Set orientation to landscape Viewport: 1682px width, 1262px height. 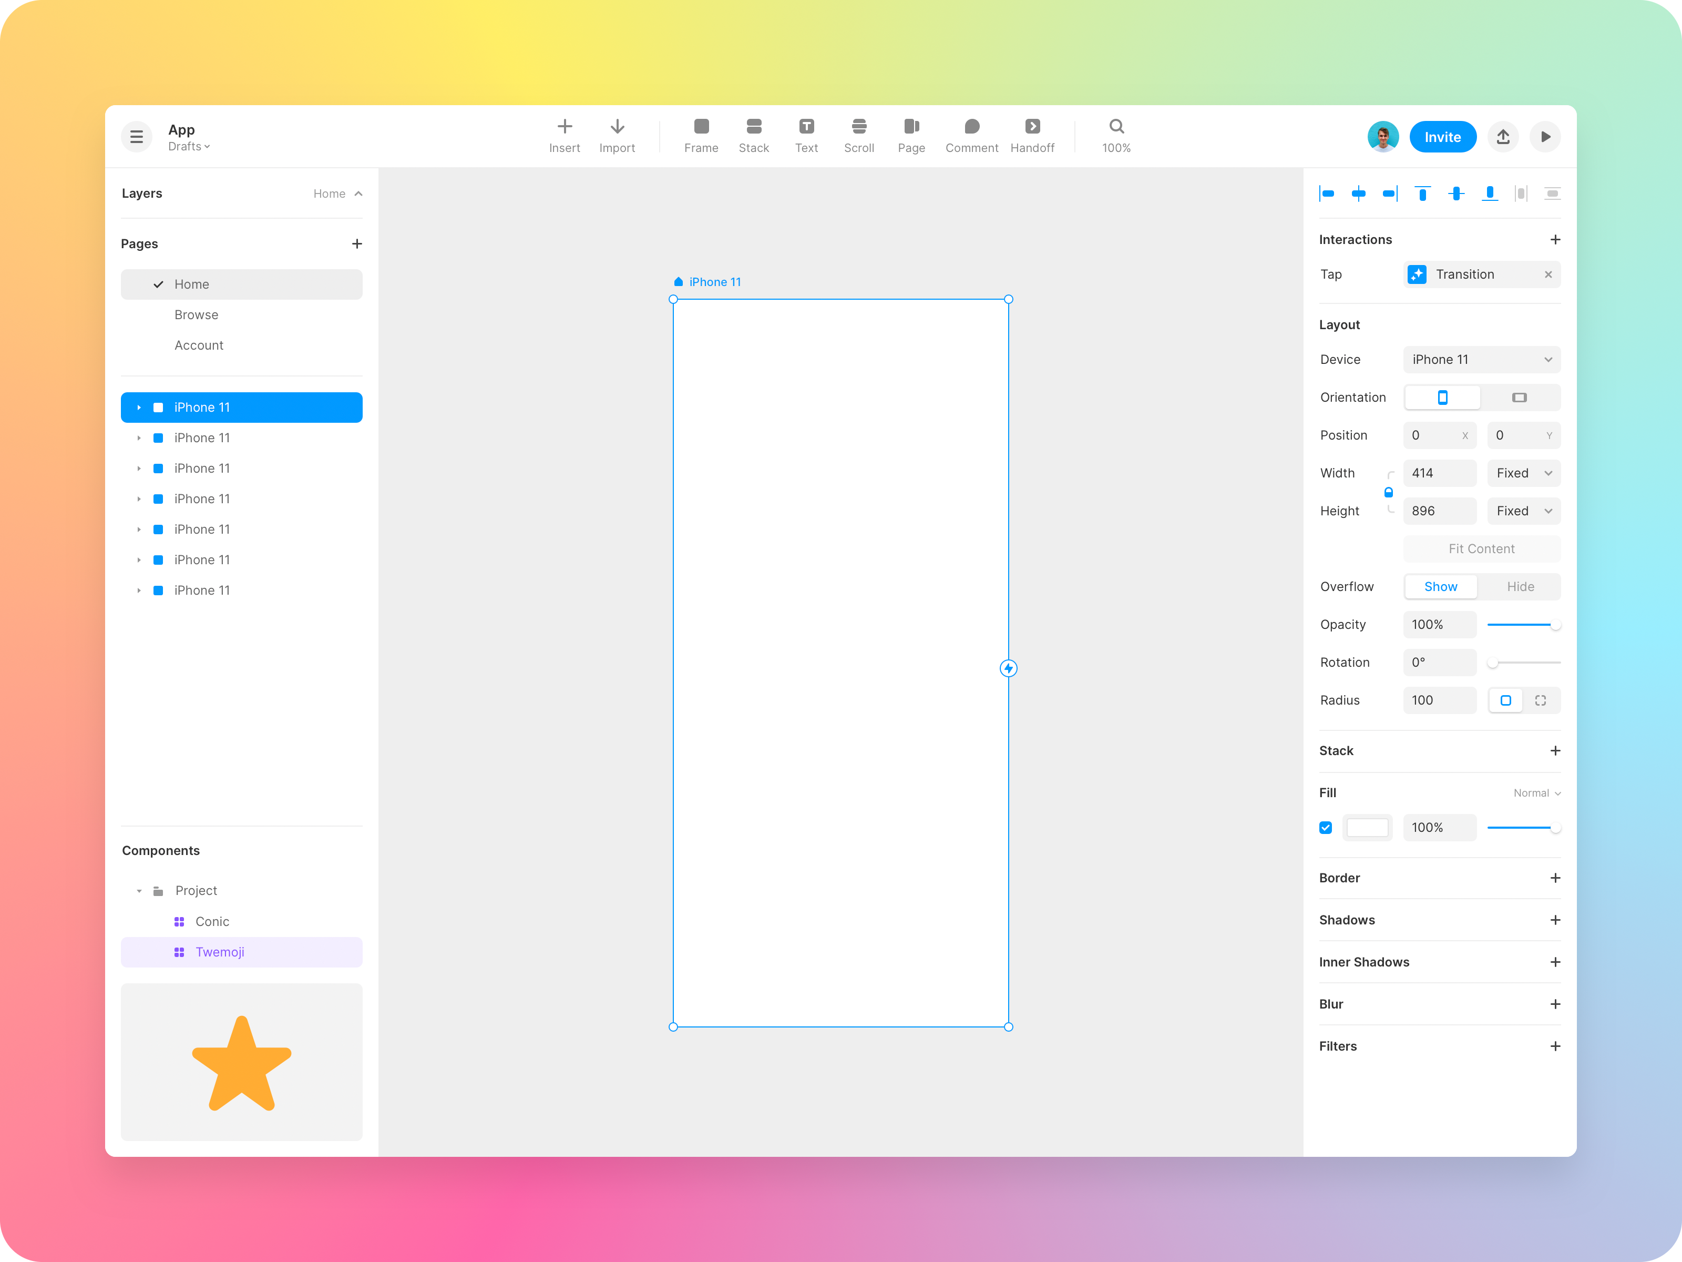tap(1519, 397)
